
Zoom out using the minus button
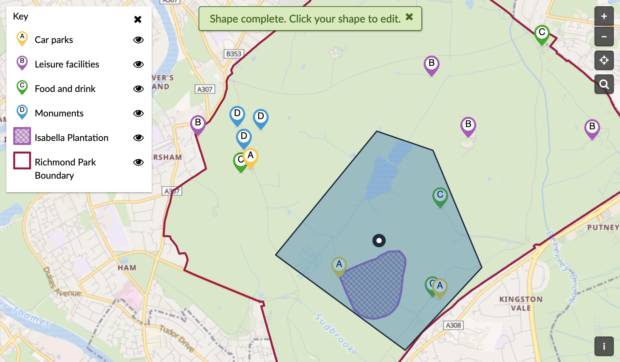point(604,37)
